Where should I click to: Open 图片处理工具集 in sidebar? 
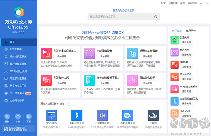[x=18, y=64]
